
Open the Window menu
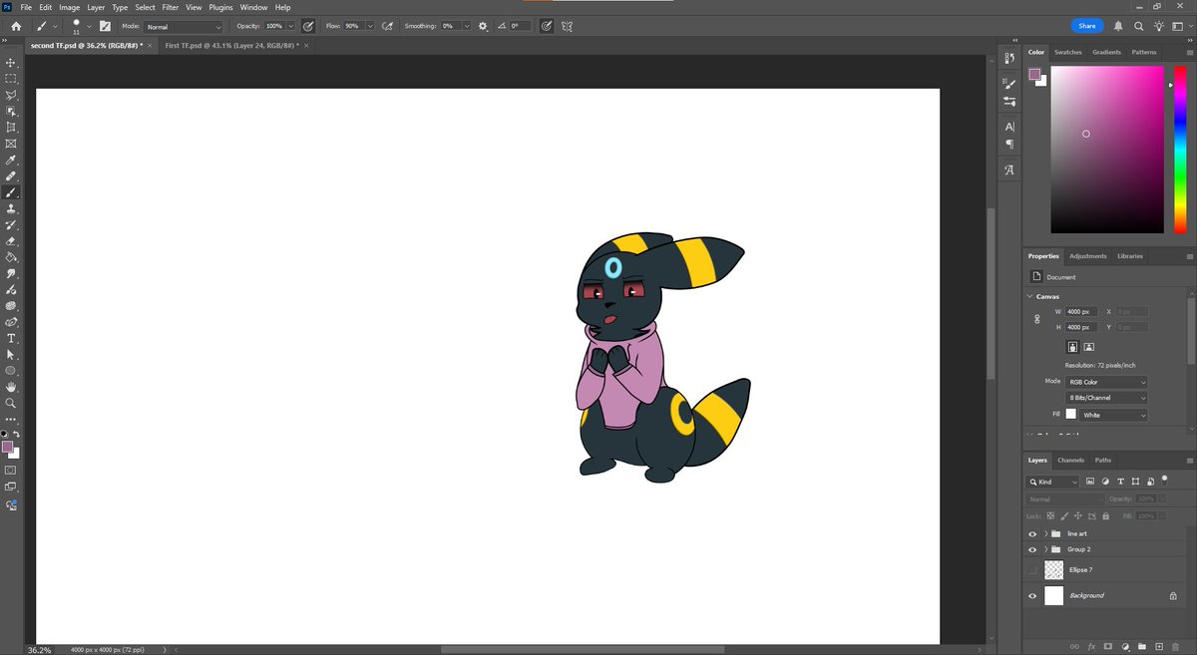coord(253,7)
